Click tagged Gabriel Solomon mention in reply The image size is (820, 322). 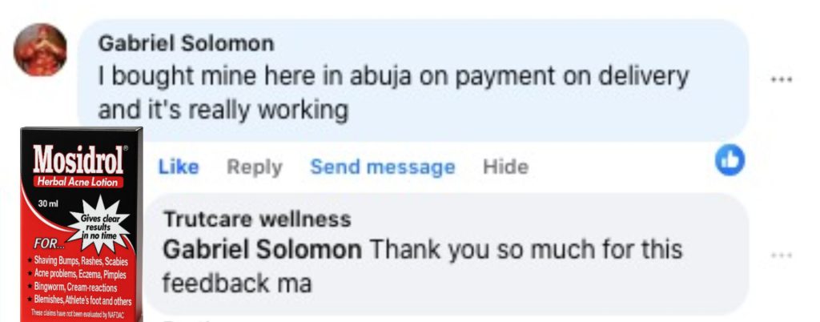click(262, 249)
